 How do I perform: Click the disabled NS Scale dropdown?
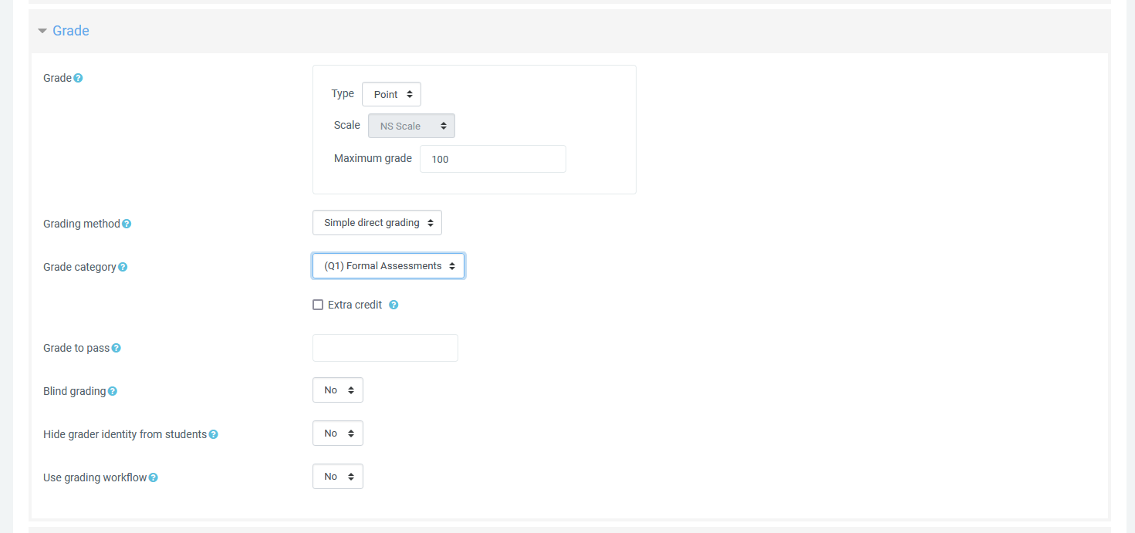point(411,126)
